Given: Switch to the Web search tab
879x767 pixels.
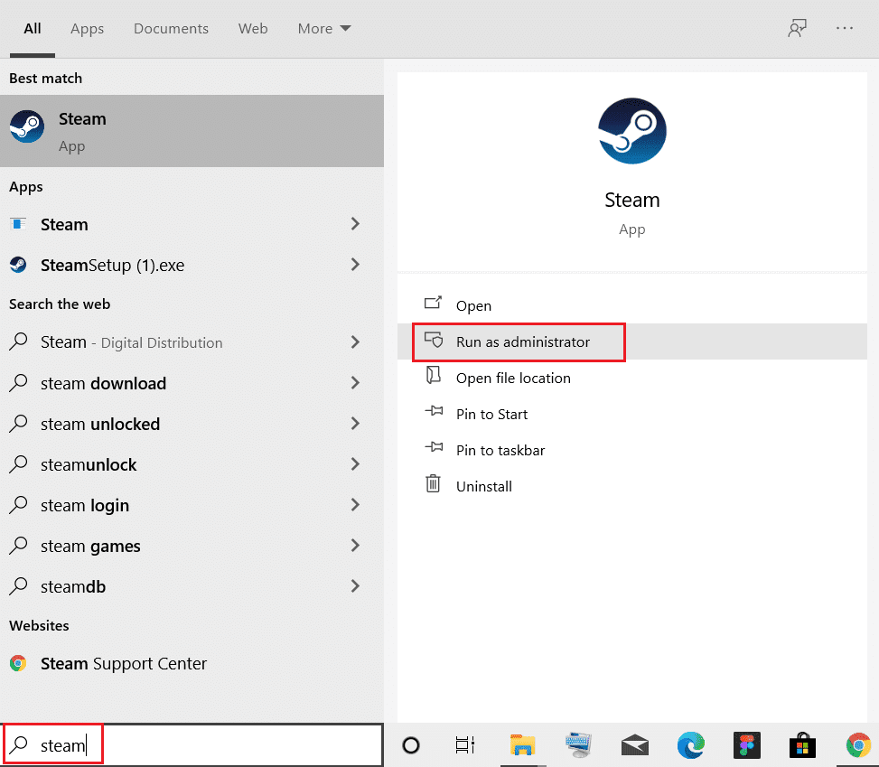Looking at the screenshot, I should tap(253, 28).
